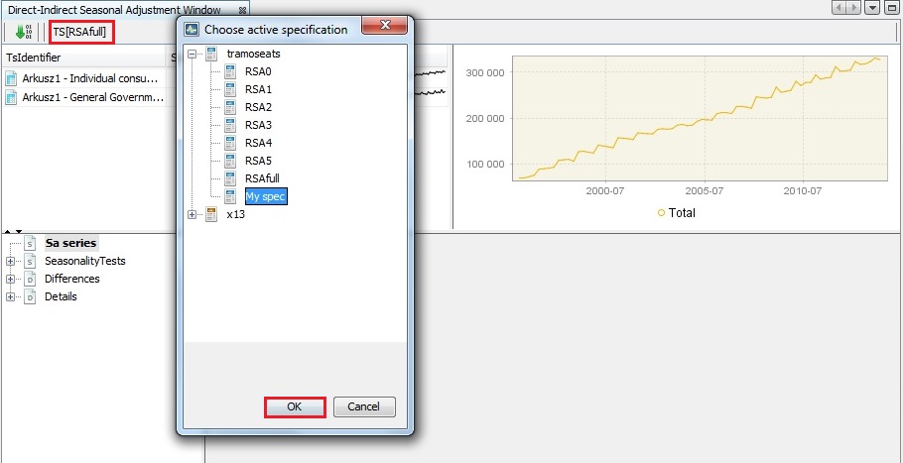903x463 pixels.
Task: Choose the RSA5 specification
Action: click(258, 161)
